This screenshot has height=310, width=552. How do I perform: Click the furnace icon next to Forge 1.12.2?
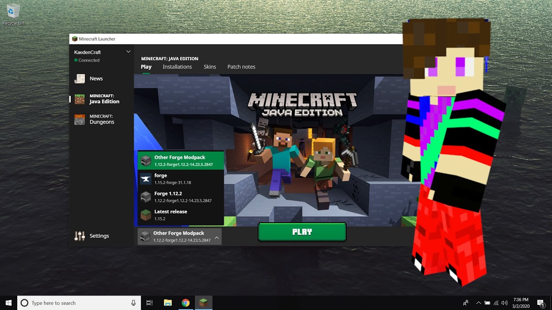click(146, 197)
